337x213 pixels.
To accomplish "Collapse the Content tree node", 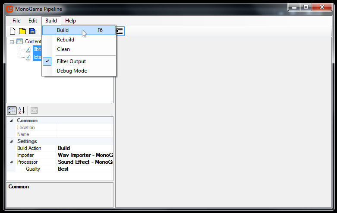I will (x=12, y=42).
